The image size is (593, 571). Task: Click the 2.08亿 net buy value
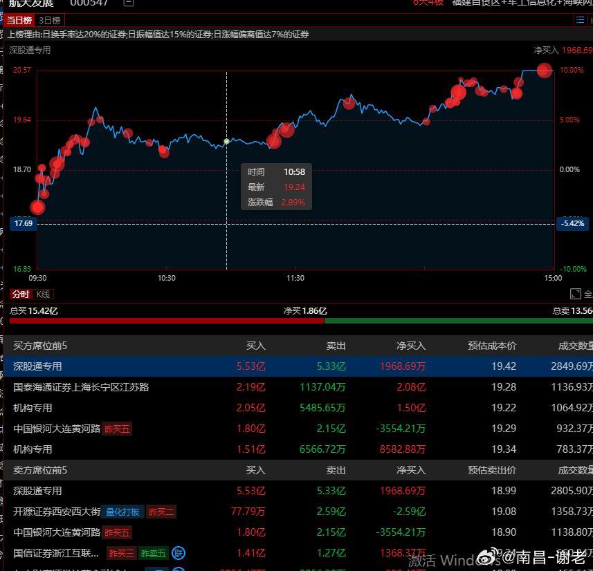[411, 387]
